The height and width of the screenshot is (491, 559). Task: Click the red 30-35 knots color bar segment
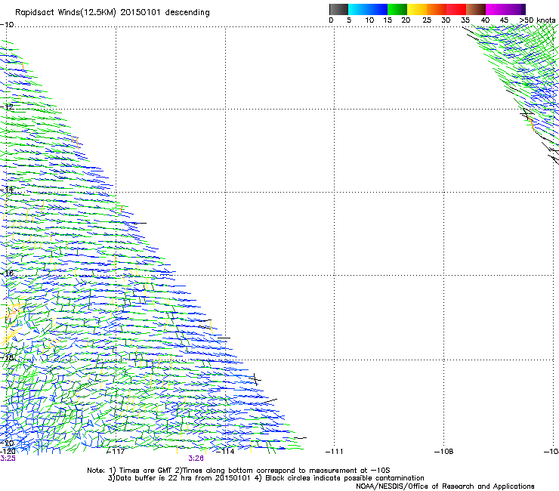[456, 9]
